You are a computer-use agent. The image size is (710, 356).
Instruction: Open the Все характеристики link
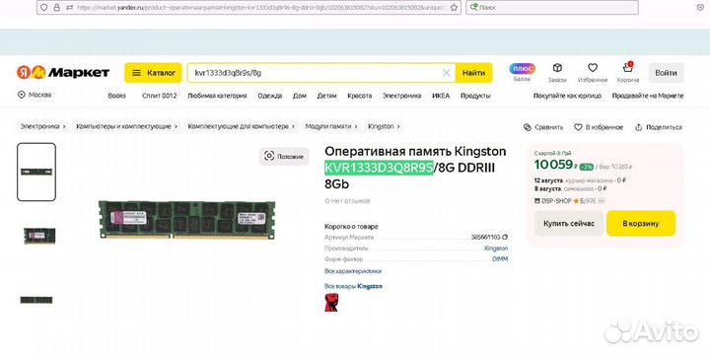pyautogui.click(x=353, y=271)
